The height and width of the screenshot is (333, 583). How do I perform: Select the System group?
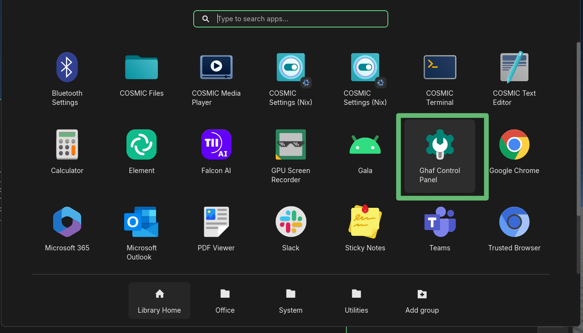click(x=290, y=300)
